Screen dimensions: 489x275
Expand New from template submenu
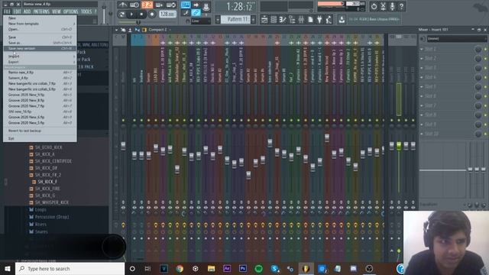point(40,24)
